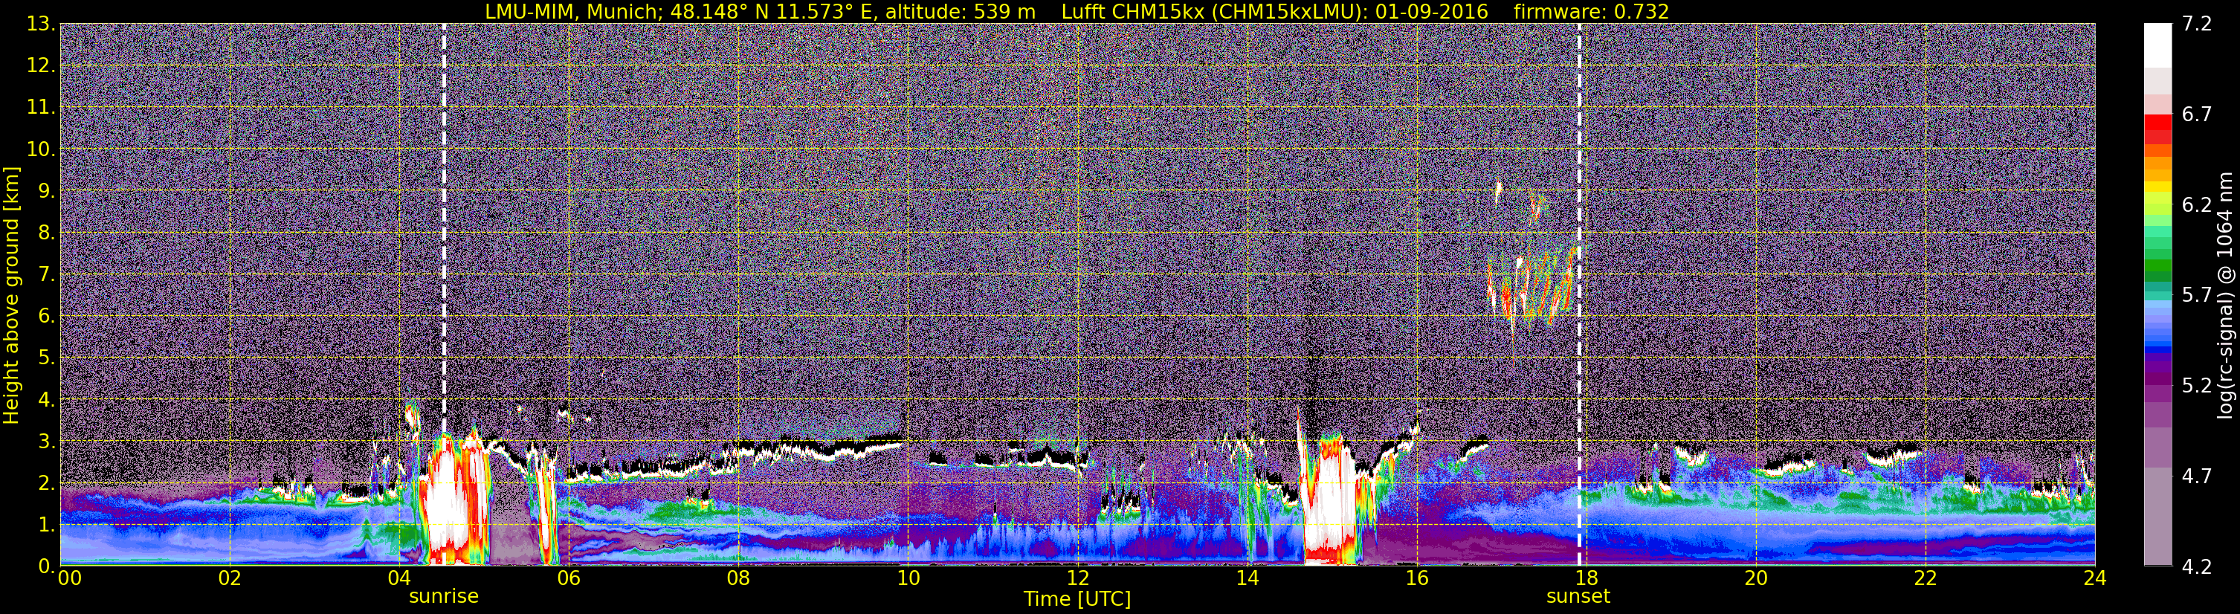Click the '4.2' colorbar value label

click(2197, 566)
